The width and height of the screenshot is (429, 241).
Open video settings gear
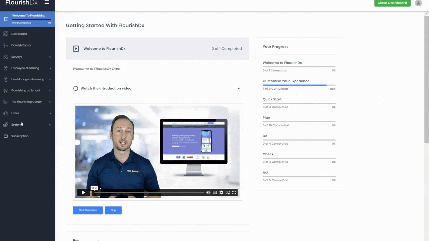(x=221, y=192)
